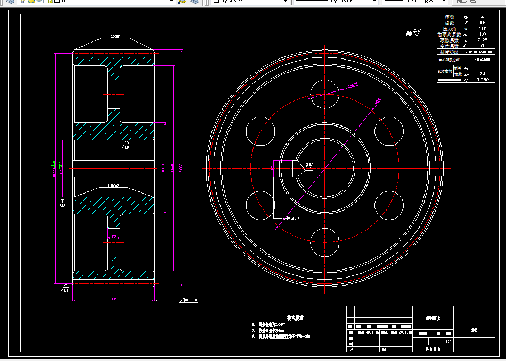Select the top lightening hole circle
This screenshot has height=361, width=506.
point(325,94)
